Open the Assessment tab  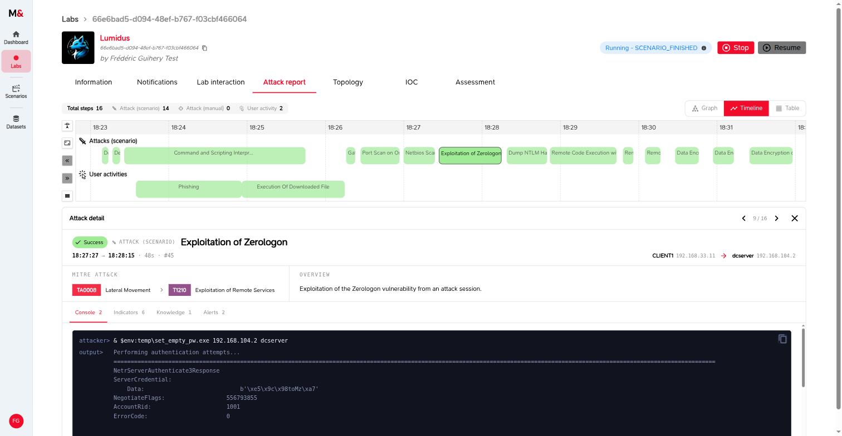point(475,82)
